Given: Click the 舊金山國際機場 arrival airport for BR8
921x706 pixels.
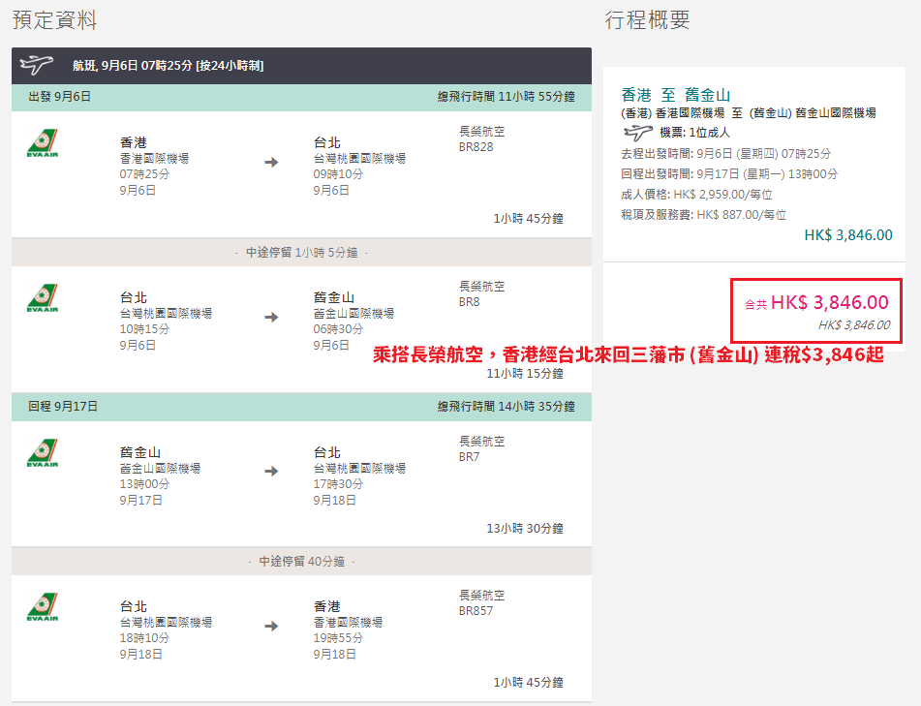Looking at the screenshot, I should click(353, 314).
